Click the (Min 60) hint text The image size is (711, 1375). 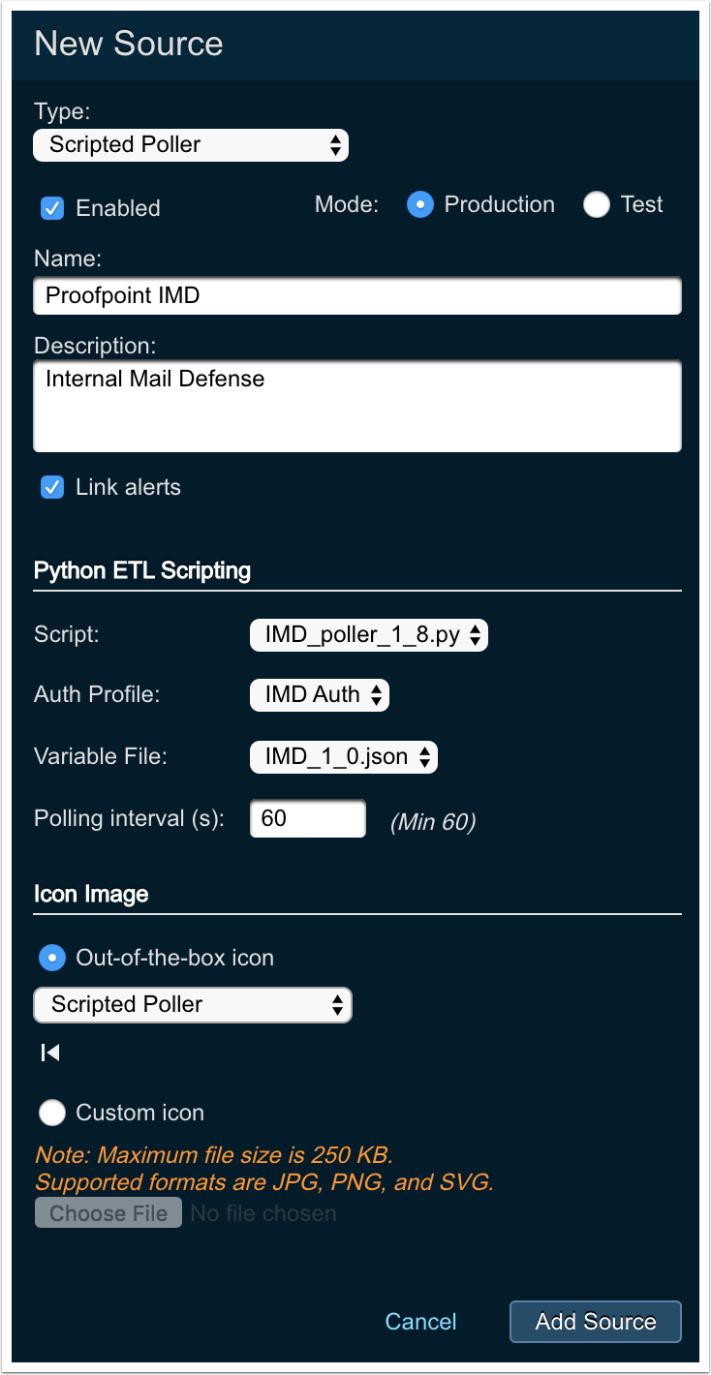[433, 823]
